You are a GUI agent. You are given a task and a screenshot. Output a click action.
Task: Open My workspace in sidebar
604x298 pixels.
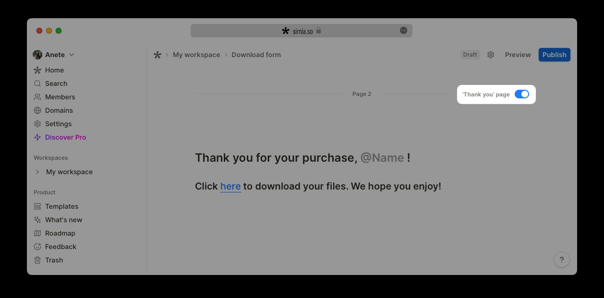click(69, 172)
